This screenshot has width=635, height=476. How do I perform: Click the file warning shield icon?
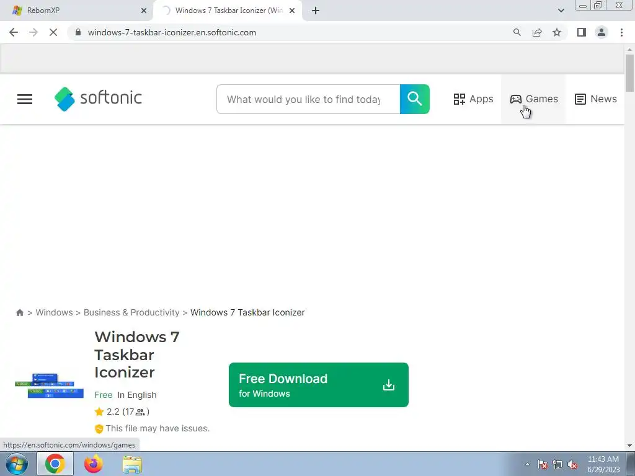[99, 429]
